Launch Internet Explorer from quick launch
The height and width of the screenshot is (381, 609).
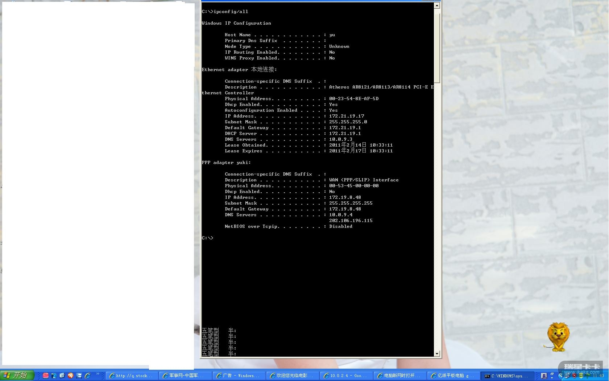click(x=87, y=376)
